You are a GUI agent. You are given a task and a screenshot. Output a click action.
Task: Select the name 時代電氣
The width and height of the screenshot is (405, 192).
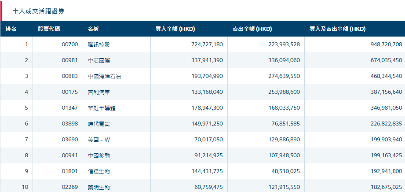[99, 124]
